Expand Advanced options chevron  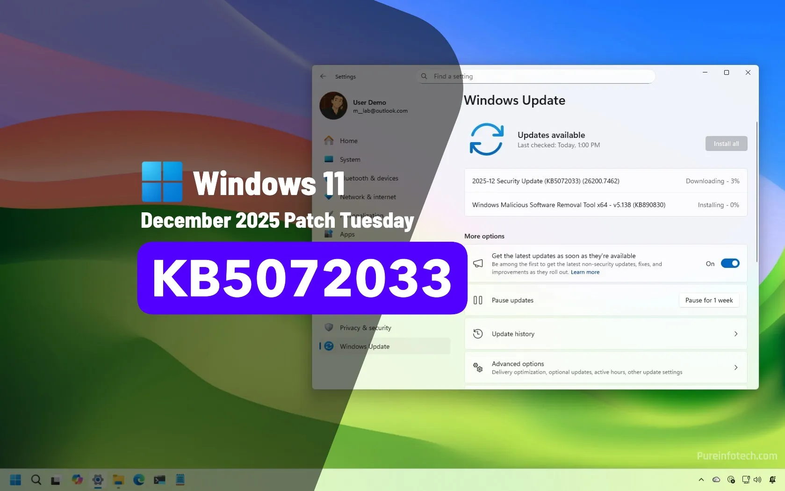[x=735, y=368]
